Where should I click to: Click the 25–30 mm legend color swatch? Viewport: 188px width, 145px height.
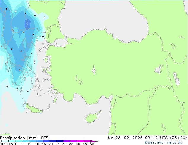60,141
